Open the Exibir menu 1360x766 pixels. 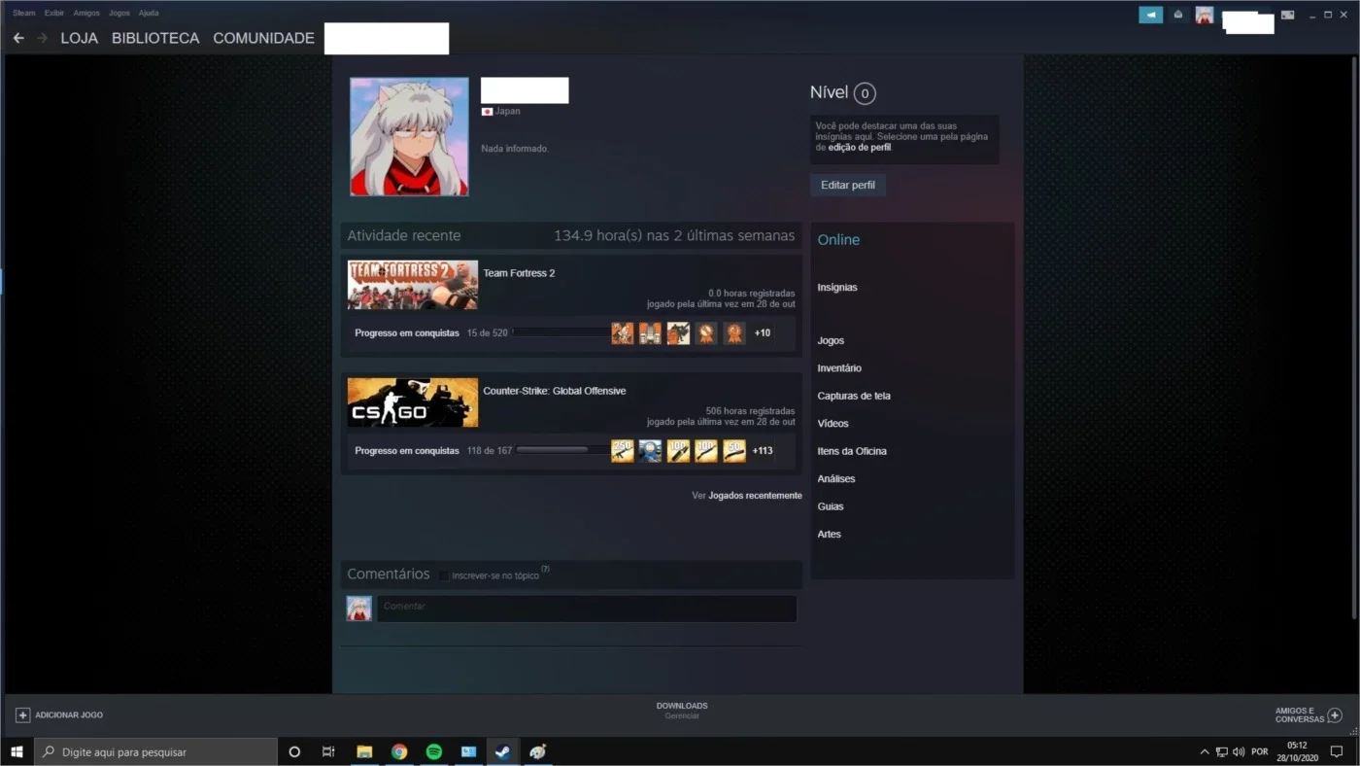point(54,13)
